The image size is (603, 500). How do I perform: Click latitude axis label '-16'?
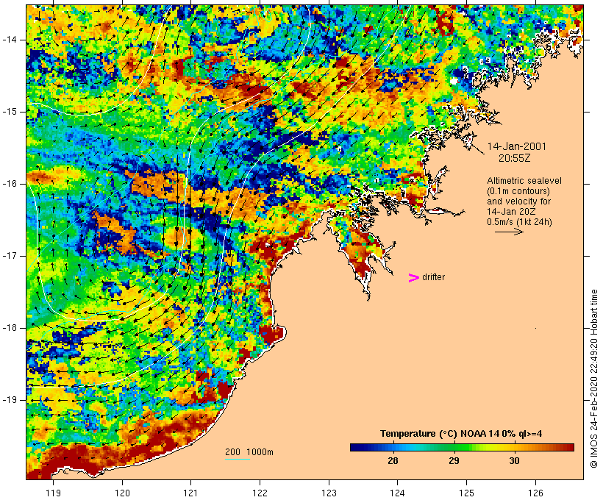click(9, 184)
